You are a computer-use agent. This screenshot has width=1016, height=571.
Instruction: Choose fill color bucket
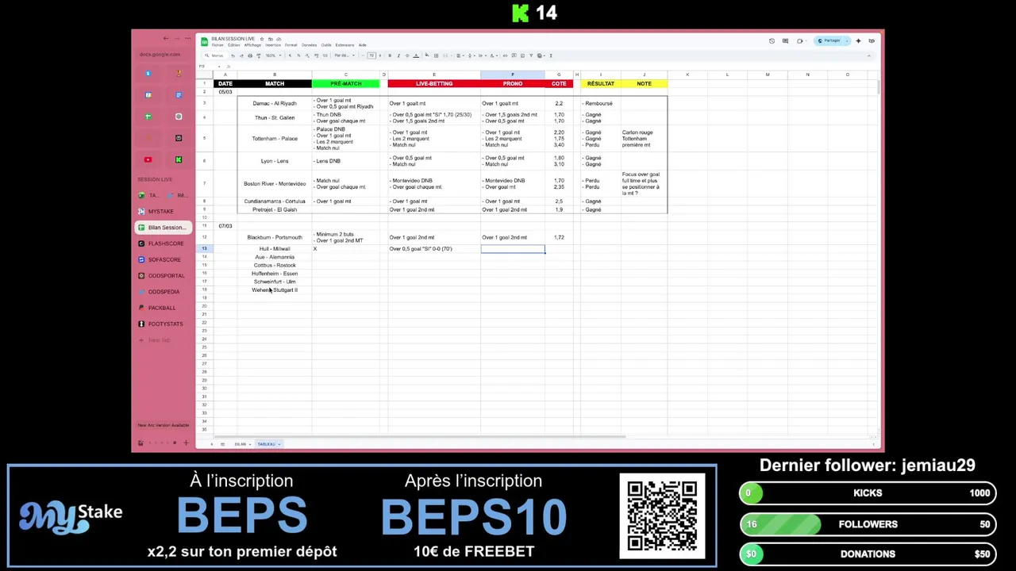pyautogui.click(x=427, y=56)
